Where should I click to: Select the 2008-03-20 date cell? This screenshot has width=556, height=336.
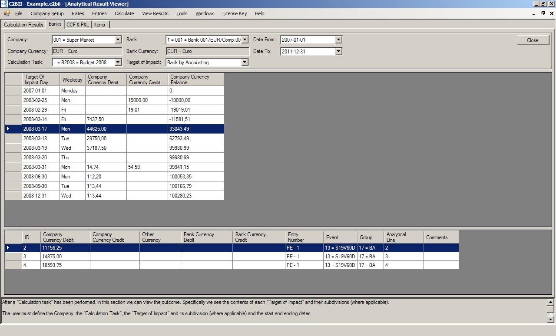[41, 158]
